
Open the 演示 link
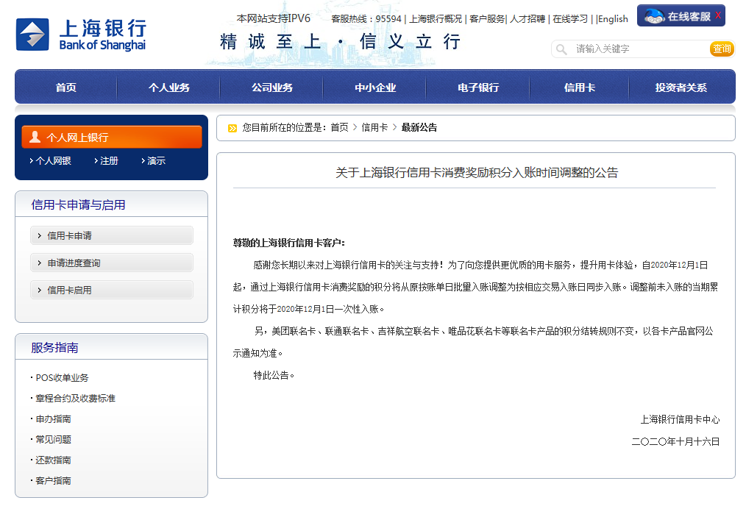click(156, 161)
